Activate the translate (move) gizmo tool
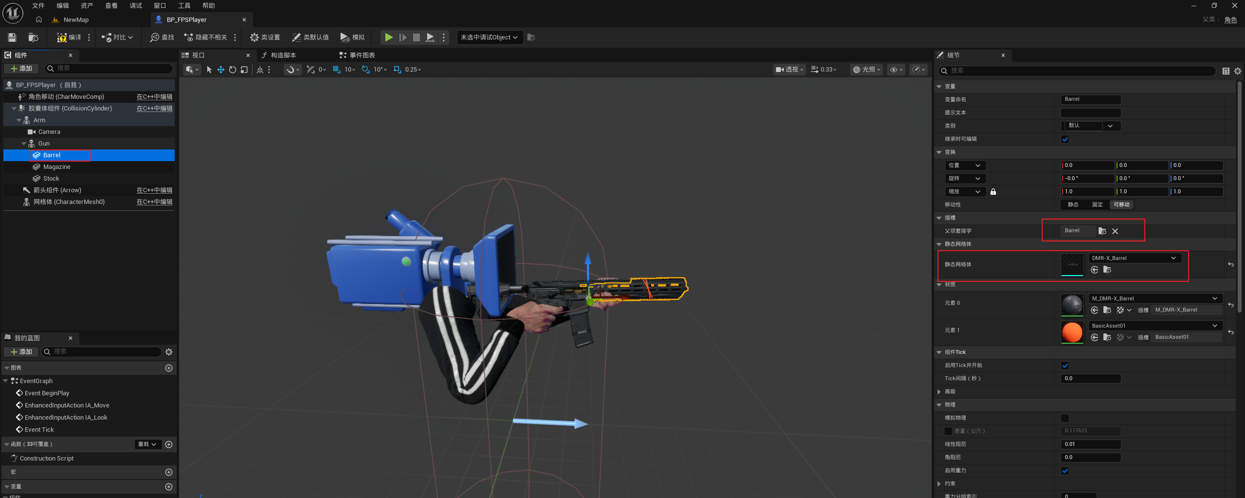This screenshot has width=1245, height=498. pos(221,70)
